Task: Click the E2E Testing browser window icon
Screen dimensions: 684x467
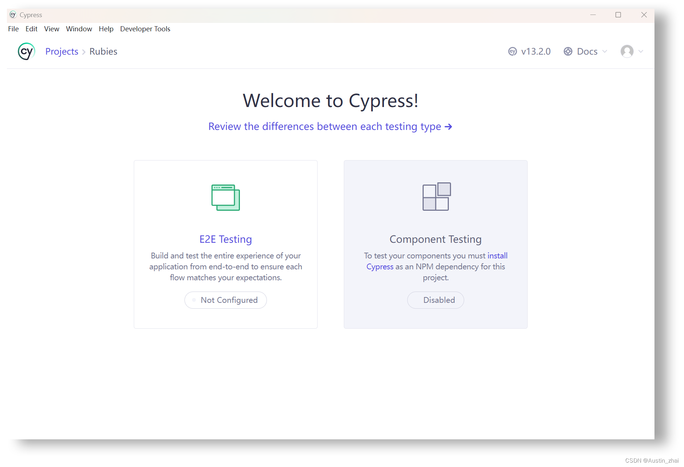Action: pyautogui.click(x=226, y=197)
